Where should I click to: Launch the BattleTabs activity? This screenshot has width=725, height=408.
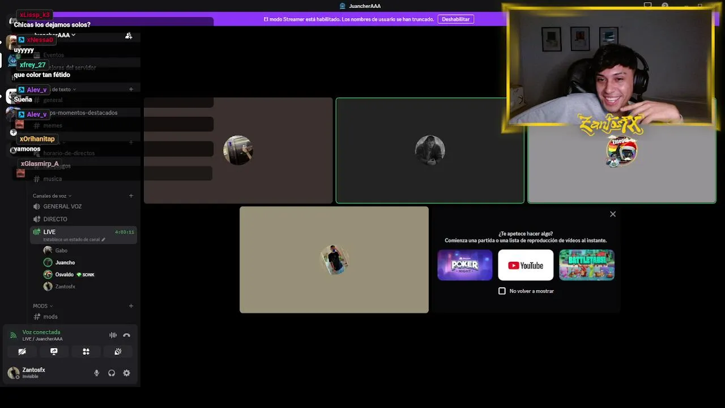587,265
